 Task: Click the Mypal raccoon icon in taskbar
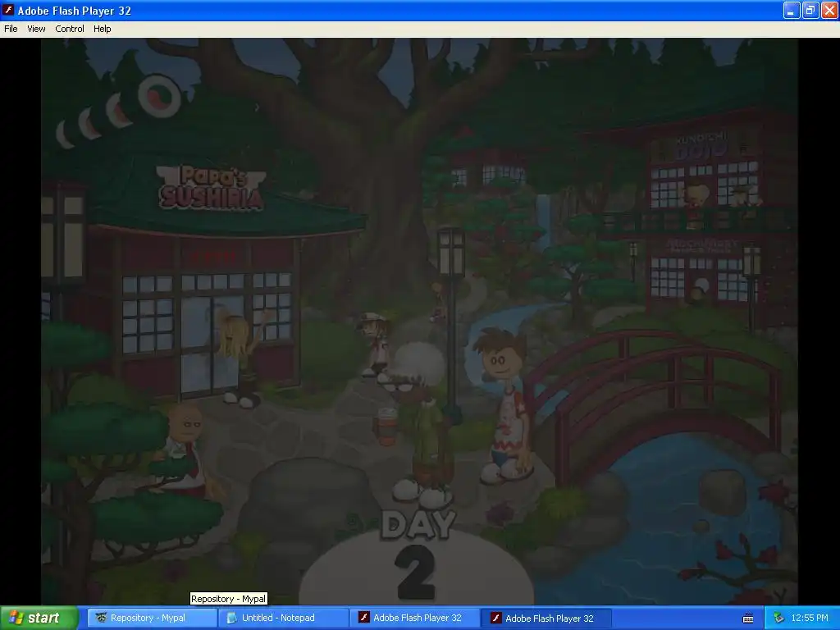click(101, 618)
